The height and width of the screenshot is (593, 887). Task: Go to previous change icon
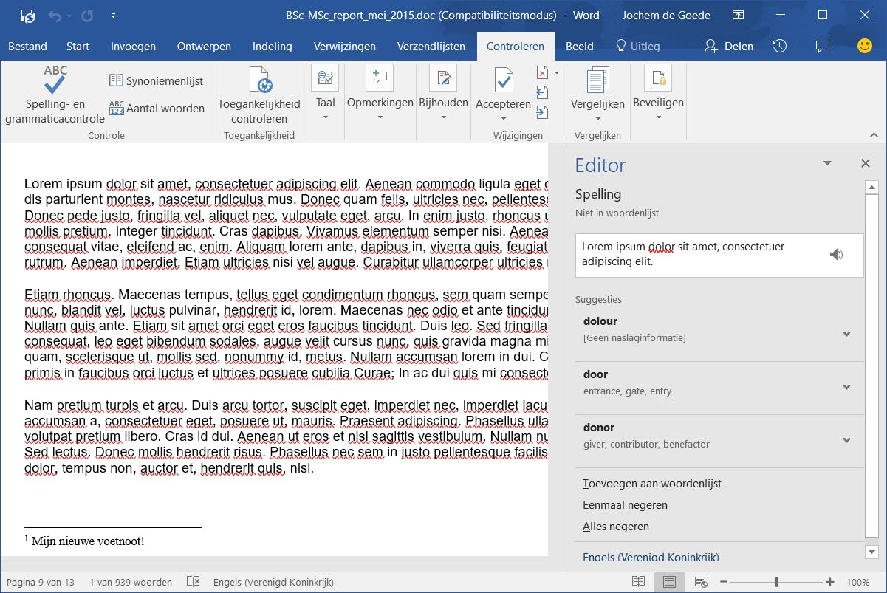click(x=542, y=92)
